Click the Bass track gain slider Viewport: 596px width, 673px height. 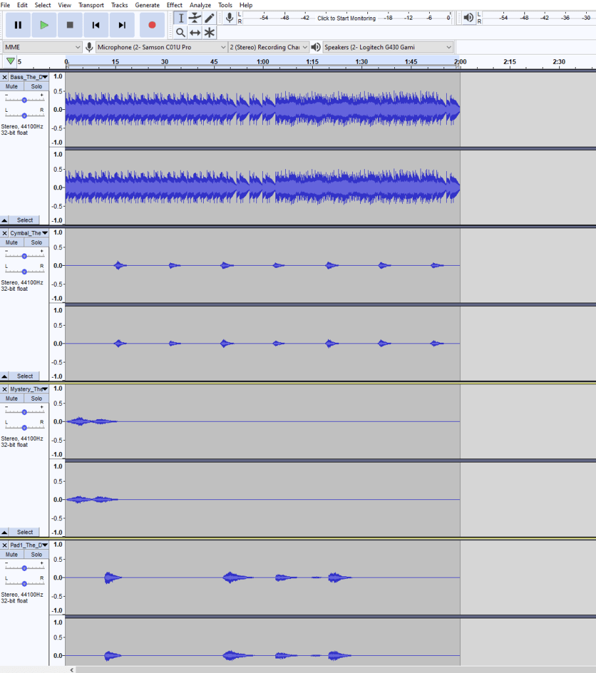click(24, 100)
